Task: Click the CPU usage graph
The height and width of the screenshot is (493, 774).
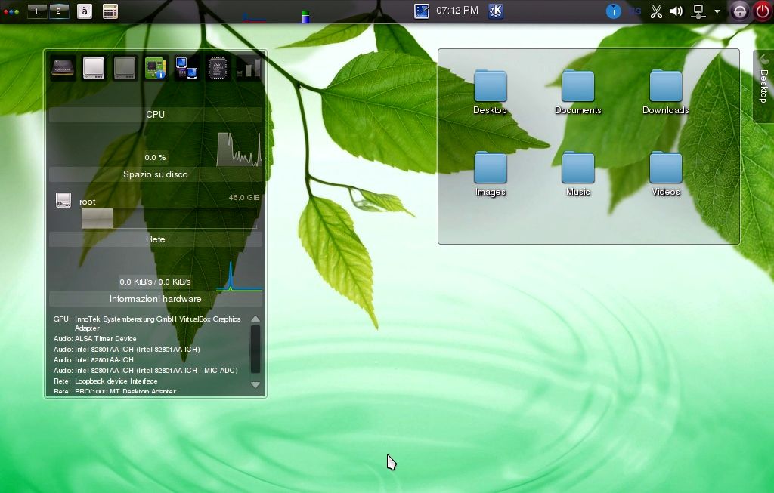Action: [x=239, y=149]
